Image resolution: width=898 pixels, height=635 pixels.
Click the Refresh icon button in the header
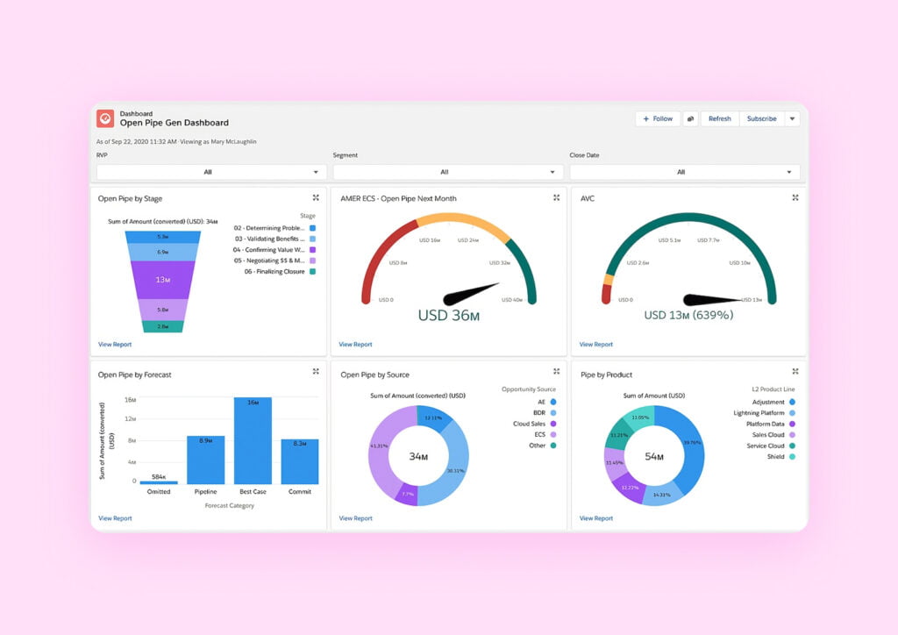(719, 118)
